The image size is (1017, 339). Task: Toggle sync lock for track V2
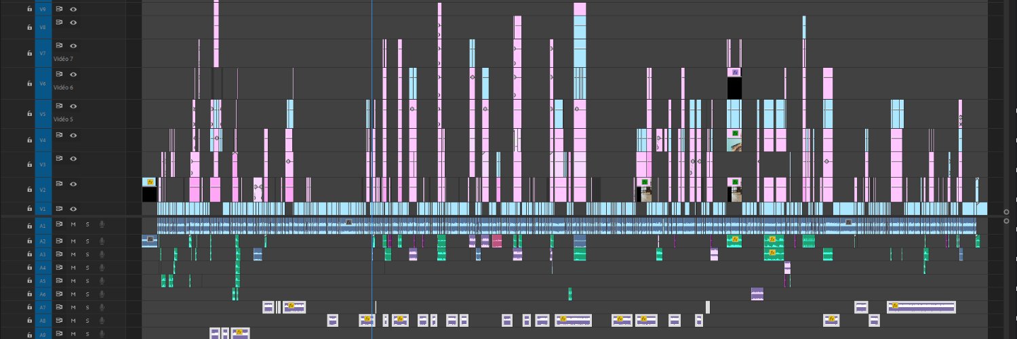(x=59, y=184)
